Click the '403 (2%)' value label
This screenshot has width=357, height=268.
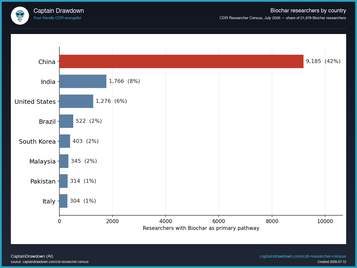(x=86, y=141)
